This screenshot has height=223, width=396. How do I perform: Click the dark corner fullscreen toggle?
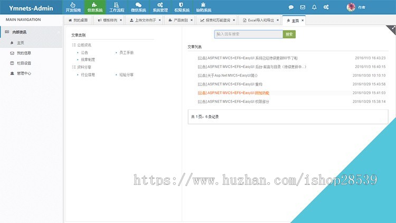(x=392, y=29)
